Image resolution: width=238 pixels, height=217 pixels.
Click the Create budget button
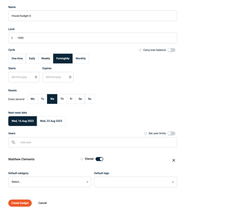[x=20, y=203]
